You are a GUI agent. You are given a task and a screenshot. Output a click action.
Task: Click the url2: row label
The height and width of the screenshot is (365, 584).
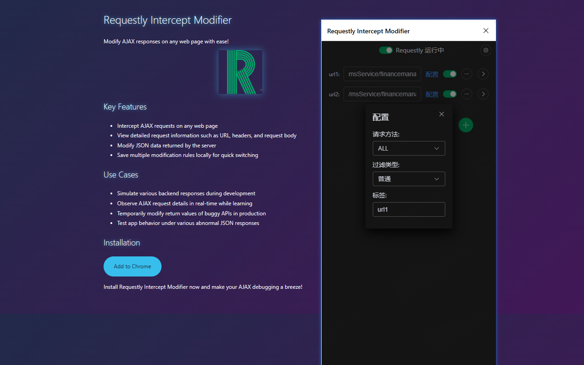[334, 94]
